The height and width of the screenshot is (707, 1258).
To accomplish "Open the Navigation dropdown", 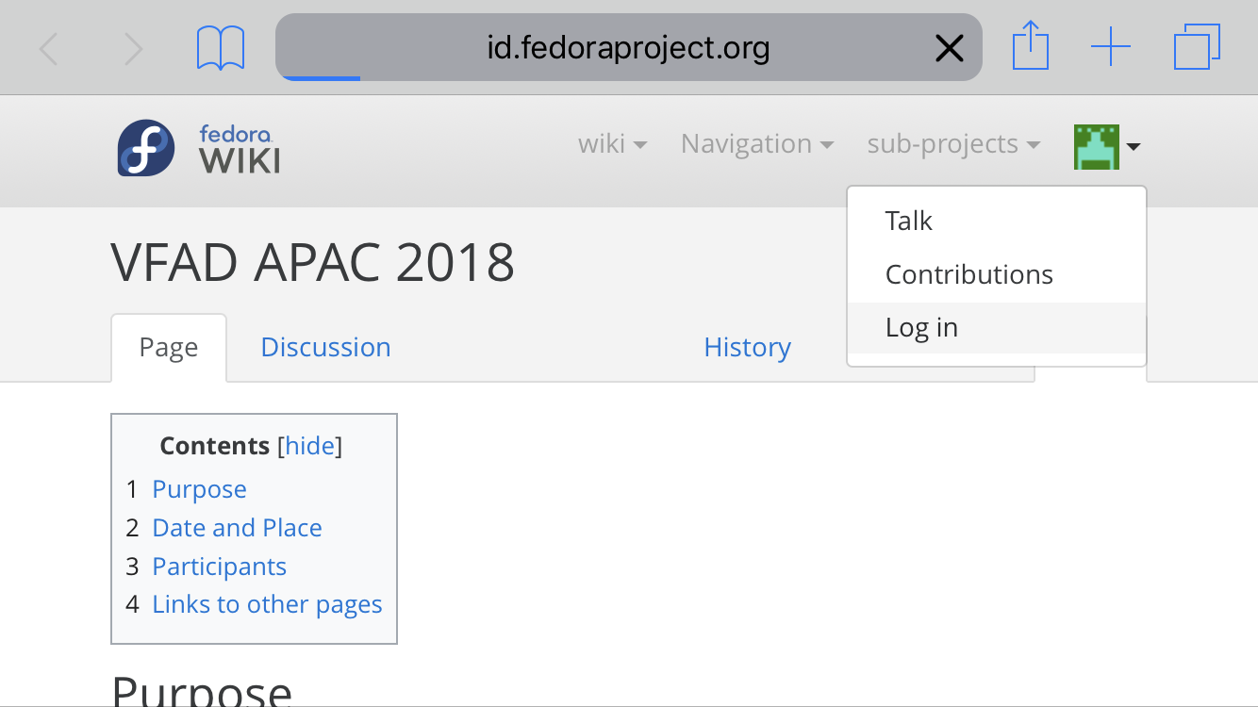I will point(757,144).
